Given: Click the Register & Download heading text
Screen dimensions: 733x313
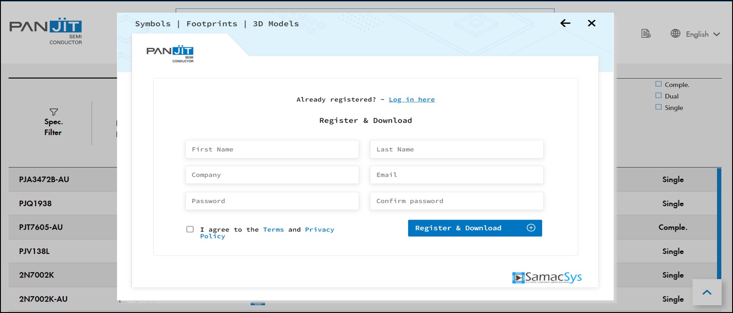Looking at the screenshot, I should (x=366, y=120).
